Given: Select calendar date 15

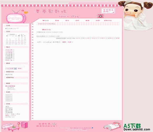Looking at the screenshot, I should pyautogui.click(x=19, y=41).
